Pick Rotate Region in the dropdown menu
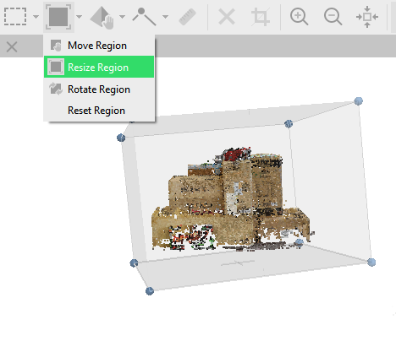Screen dimensions: 396x341 (x=99, y=89)
